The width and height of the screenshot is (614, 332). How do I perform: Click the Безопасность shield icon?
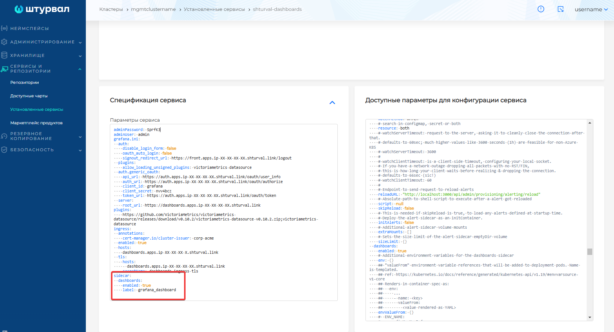(x=4, y=150)
